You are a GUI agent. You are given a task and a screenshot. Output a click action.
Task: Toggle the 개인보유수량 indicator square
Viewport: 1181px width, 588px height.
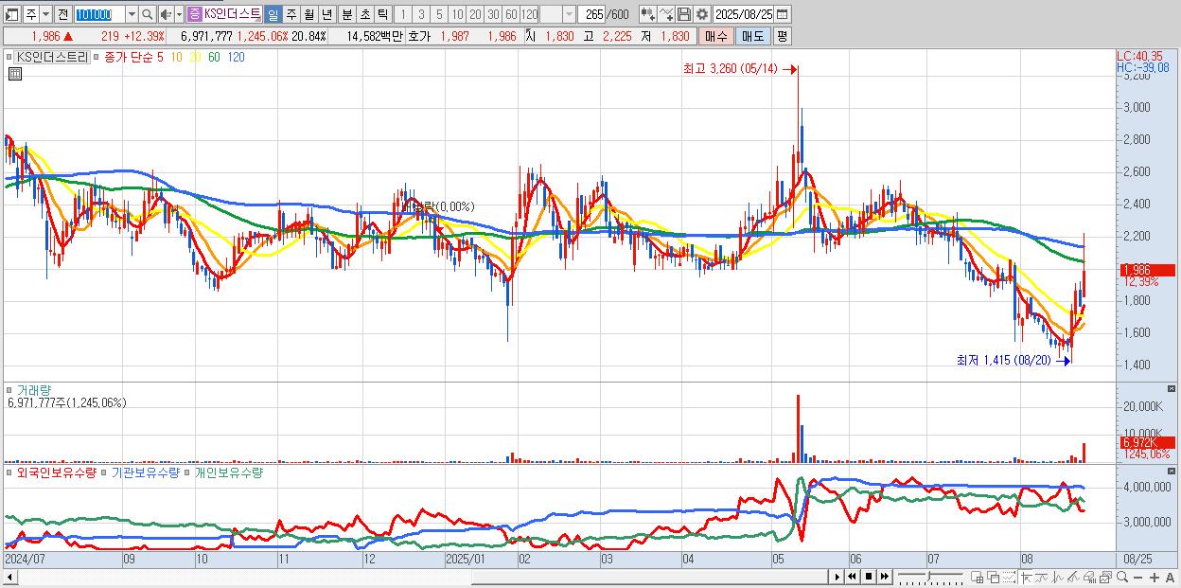[187, 472]
